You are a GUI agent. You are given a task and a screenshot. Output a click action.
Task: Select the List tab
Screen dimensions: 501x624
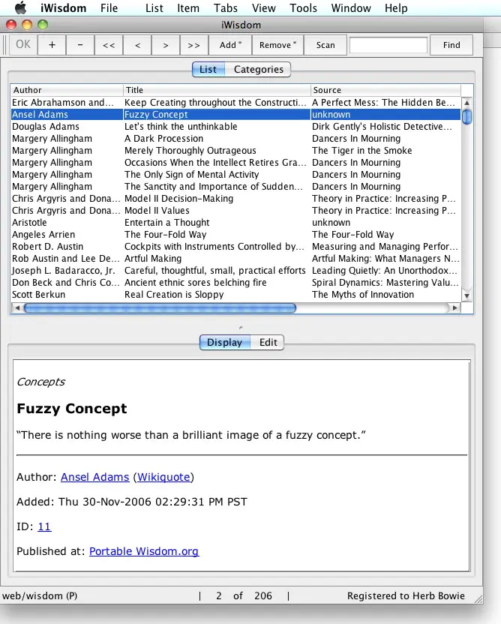tap(208, 69)
